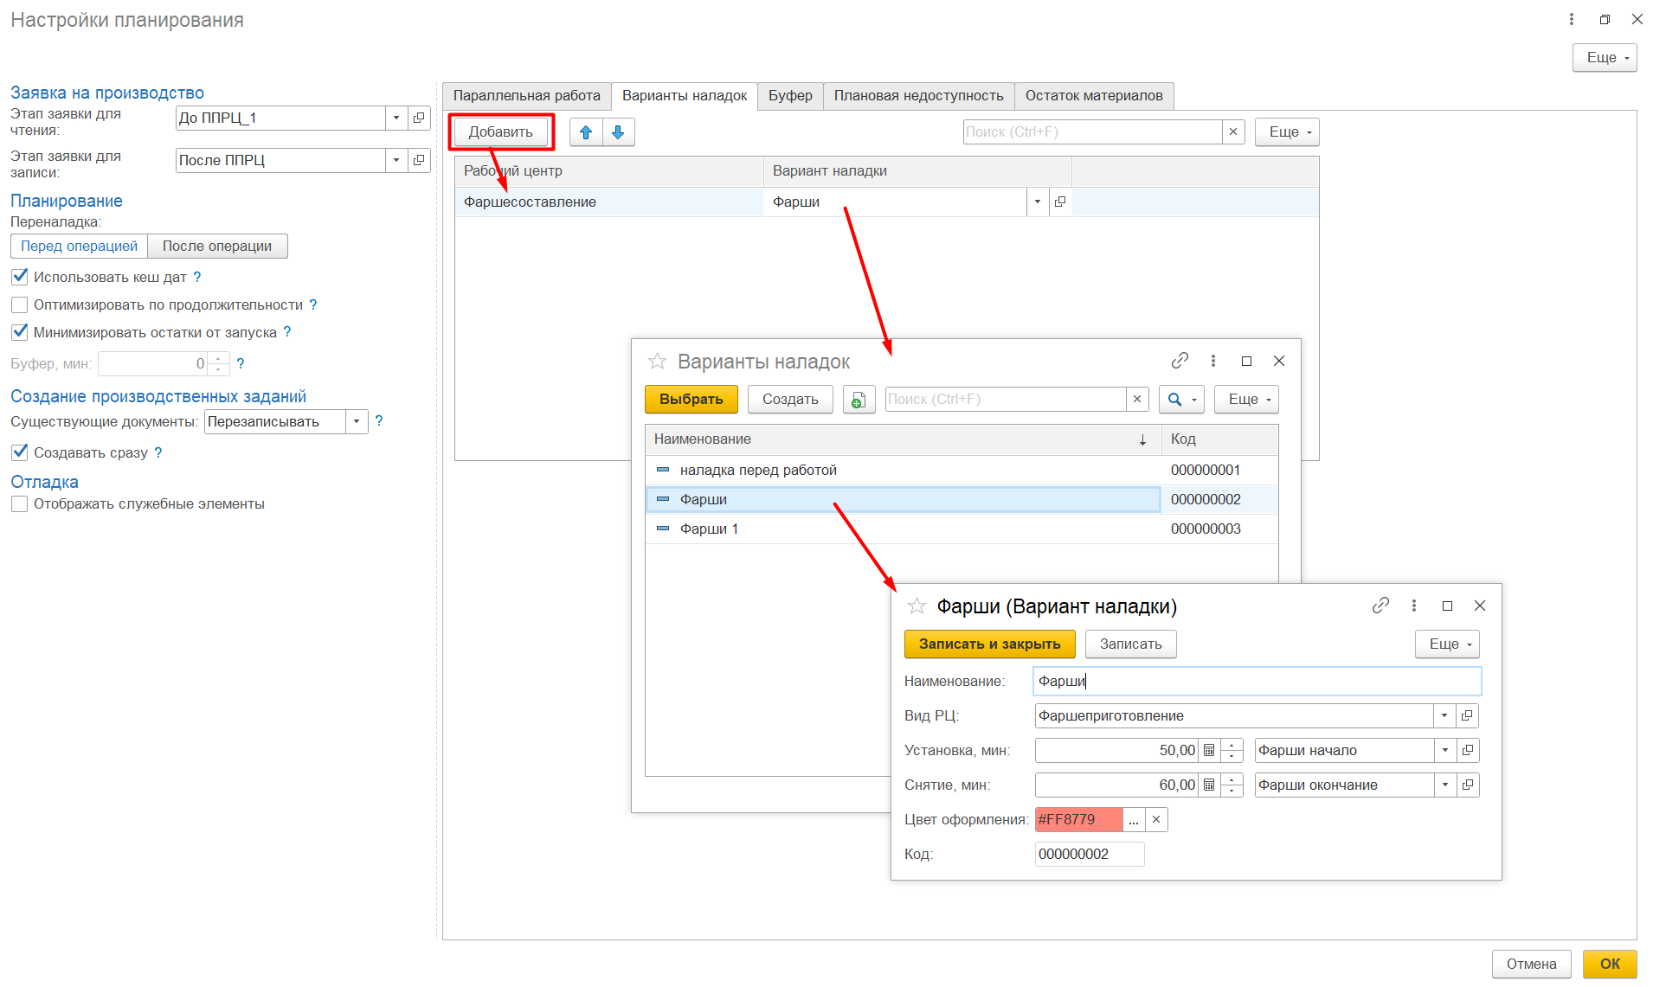Click the link icon in Фарши window header
The height and width of the screenshot is (987, 1653).
[x=1380, y=606]
